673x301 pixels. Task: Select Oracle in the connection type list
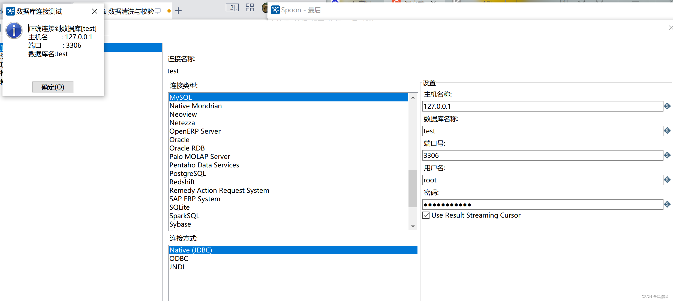(x=179, y=140)
